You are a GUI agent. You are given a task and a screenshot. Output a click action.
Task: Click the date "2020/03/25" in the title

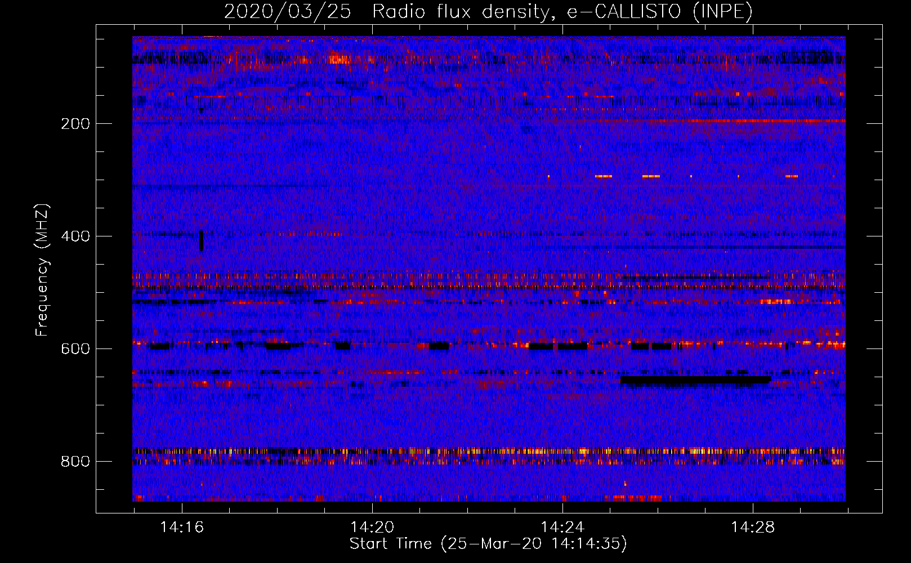point(288,12)
